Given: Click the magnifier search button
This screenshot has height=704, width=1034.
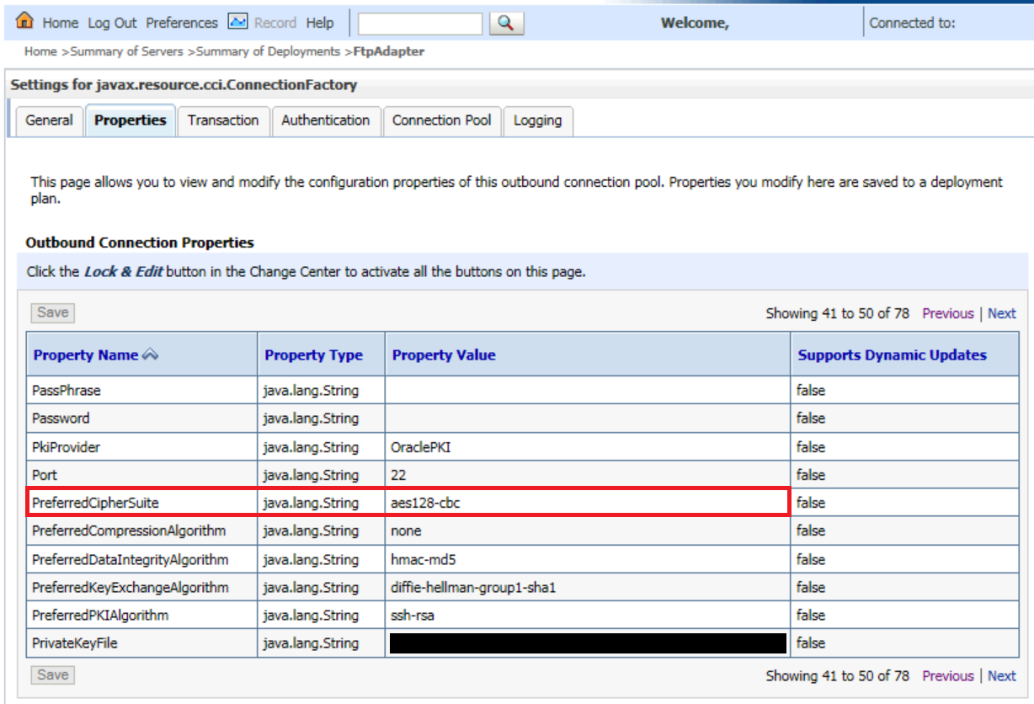Looking at the screenshot, I should point(505,23).
